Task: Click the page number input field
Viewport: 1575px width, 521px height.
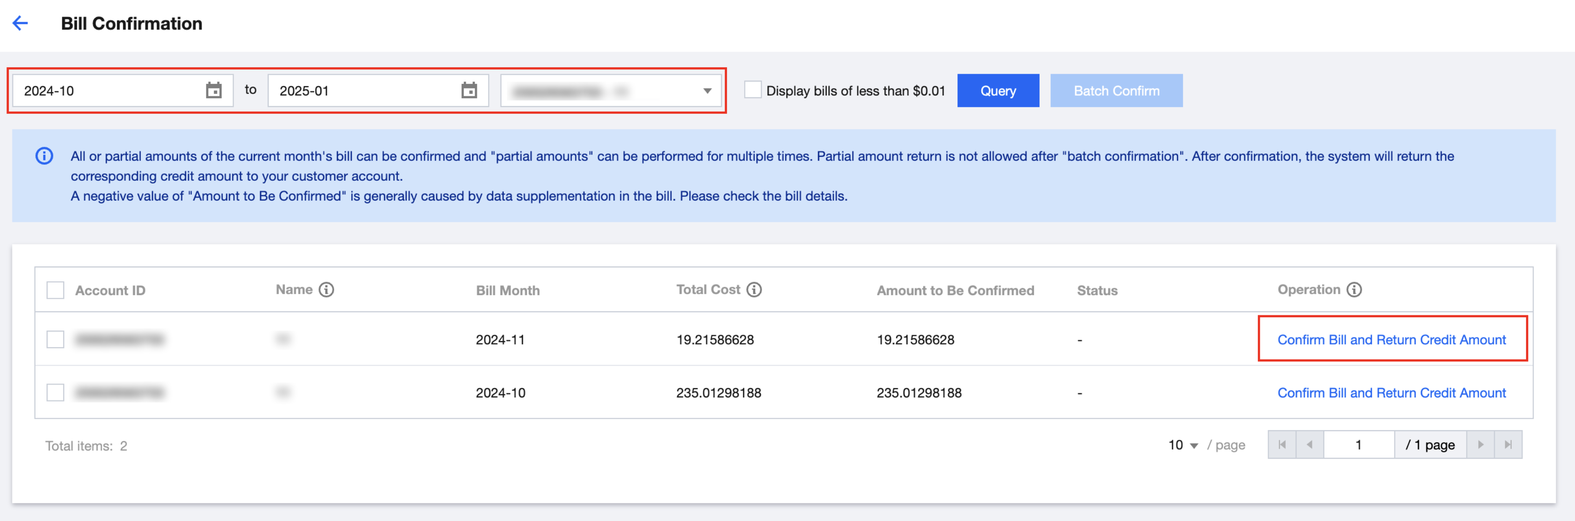Action: 1358,444
